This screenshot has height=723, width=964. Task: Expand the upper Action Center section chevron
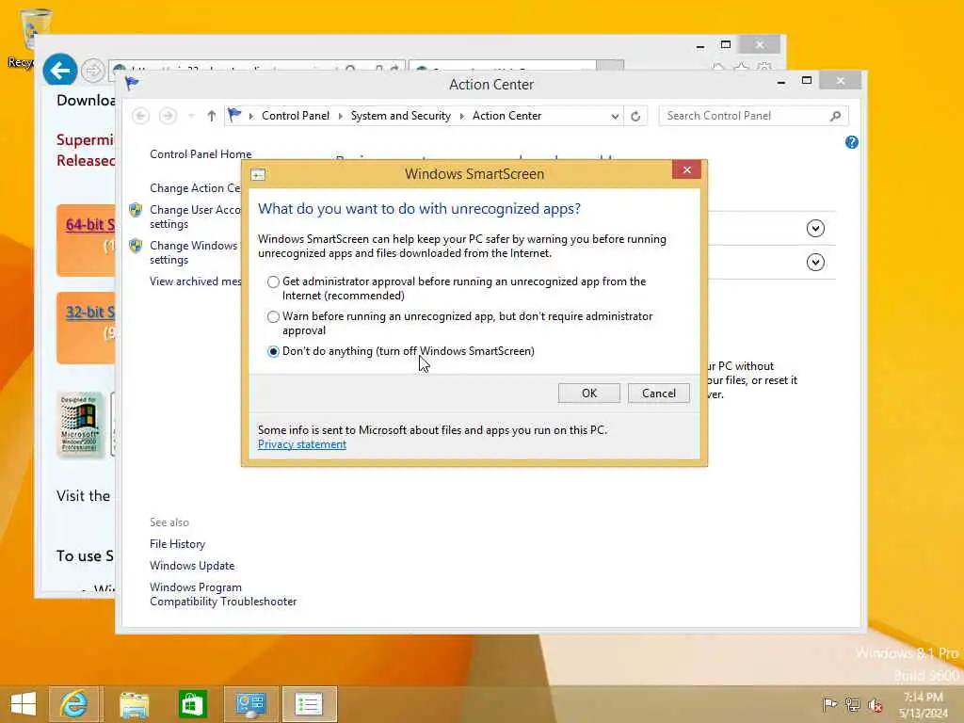coord(815,228)
